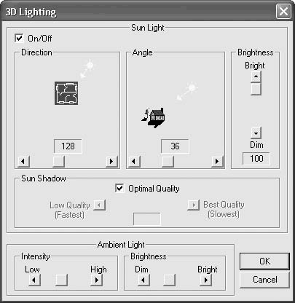The width and height of the screenshot is (295, 303).
Task: Click the floor plan icon in Direction
Action: click(66, 93)
